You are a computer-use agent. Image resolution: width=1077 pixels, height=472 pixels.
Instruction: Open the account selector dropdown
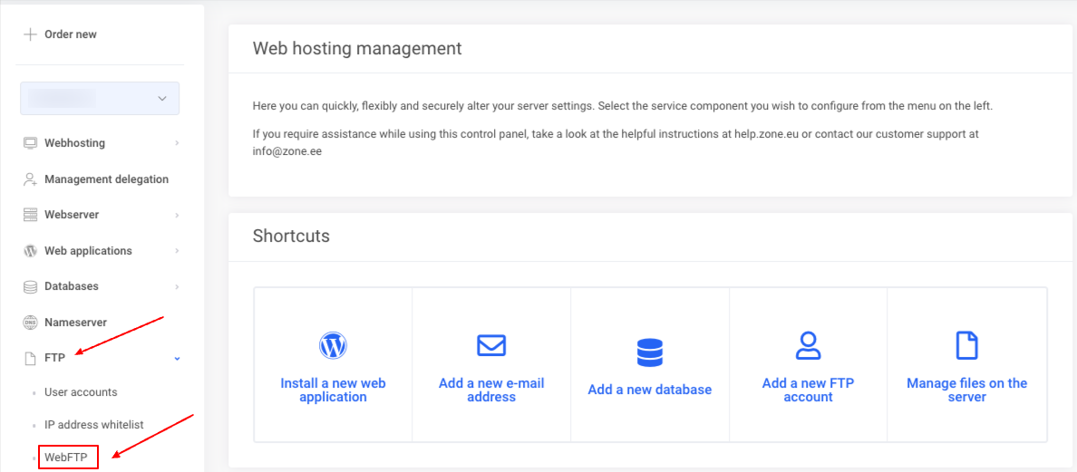pyautogui.click(x=100, y=98)
